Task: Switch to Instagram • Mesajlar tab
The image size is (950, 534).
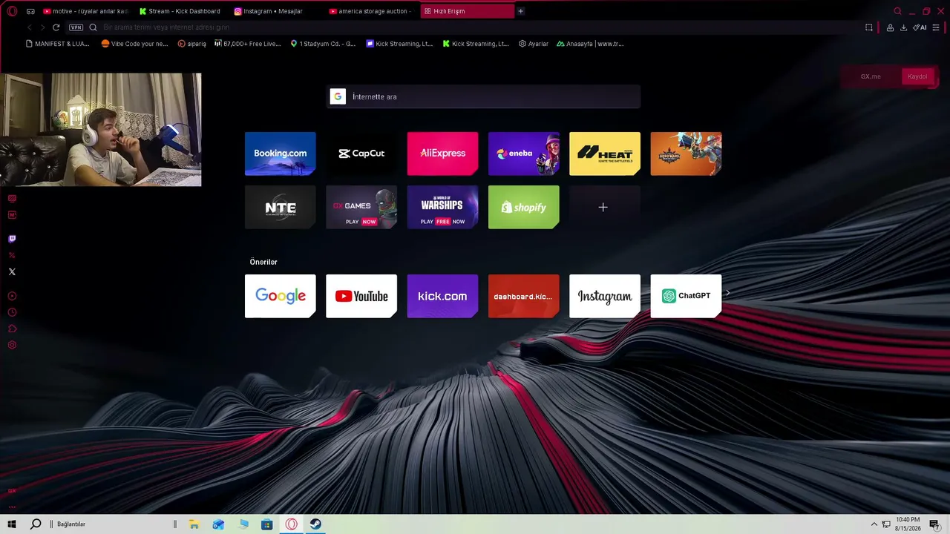Action: pyautogui.click(x=275, y=11)
